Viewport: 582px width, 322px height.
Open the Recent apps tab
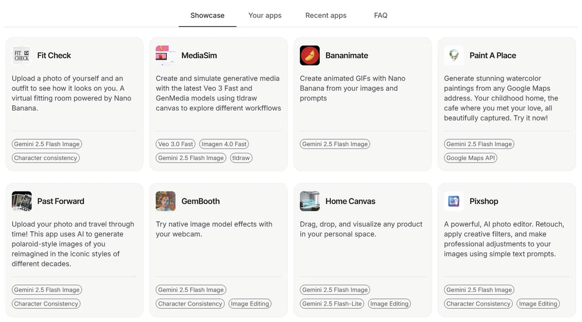[326, 15]
